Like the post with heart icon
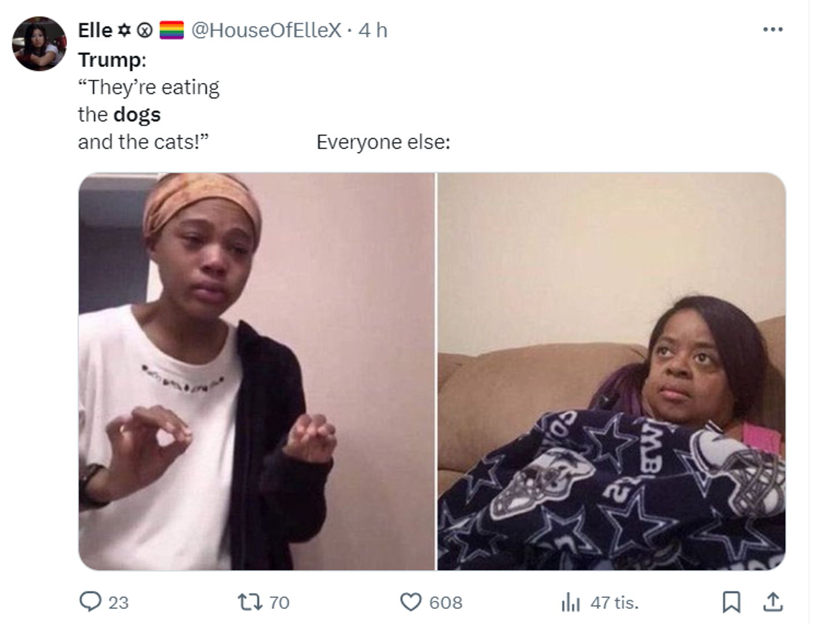 [x=410, y=602]
